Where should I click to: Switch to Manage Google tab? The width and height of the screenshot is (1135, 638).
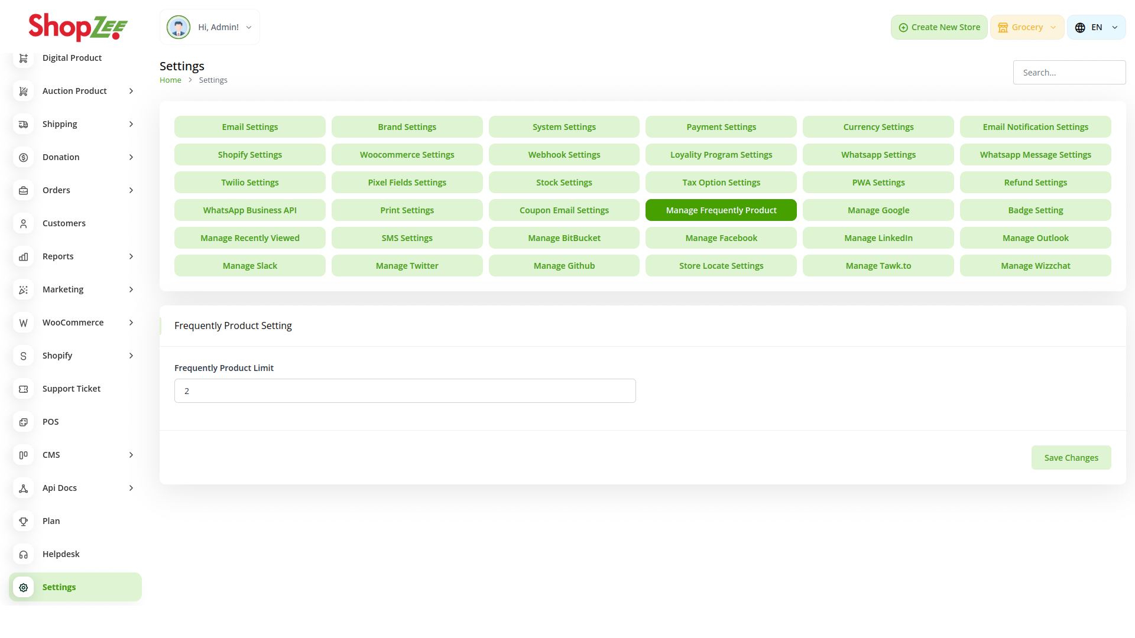pyautogui.click(x=878, y=210)
